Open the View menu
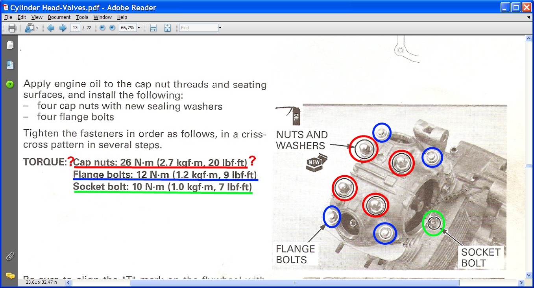Image resolution: width=534 pixels, height=288 pixels. (37, 17)
